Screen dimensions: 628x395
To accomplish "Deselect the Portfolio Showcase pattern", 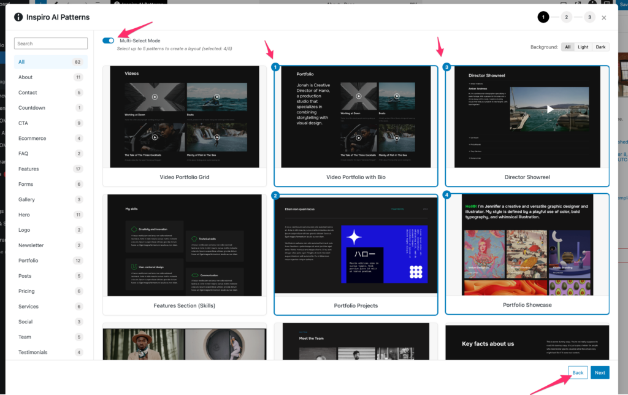I will [527, 254].
